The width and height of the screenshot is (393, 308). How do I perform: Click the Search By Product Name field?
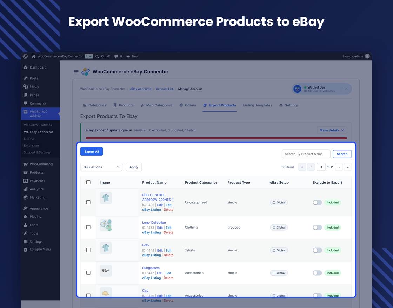click(306, 154)
